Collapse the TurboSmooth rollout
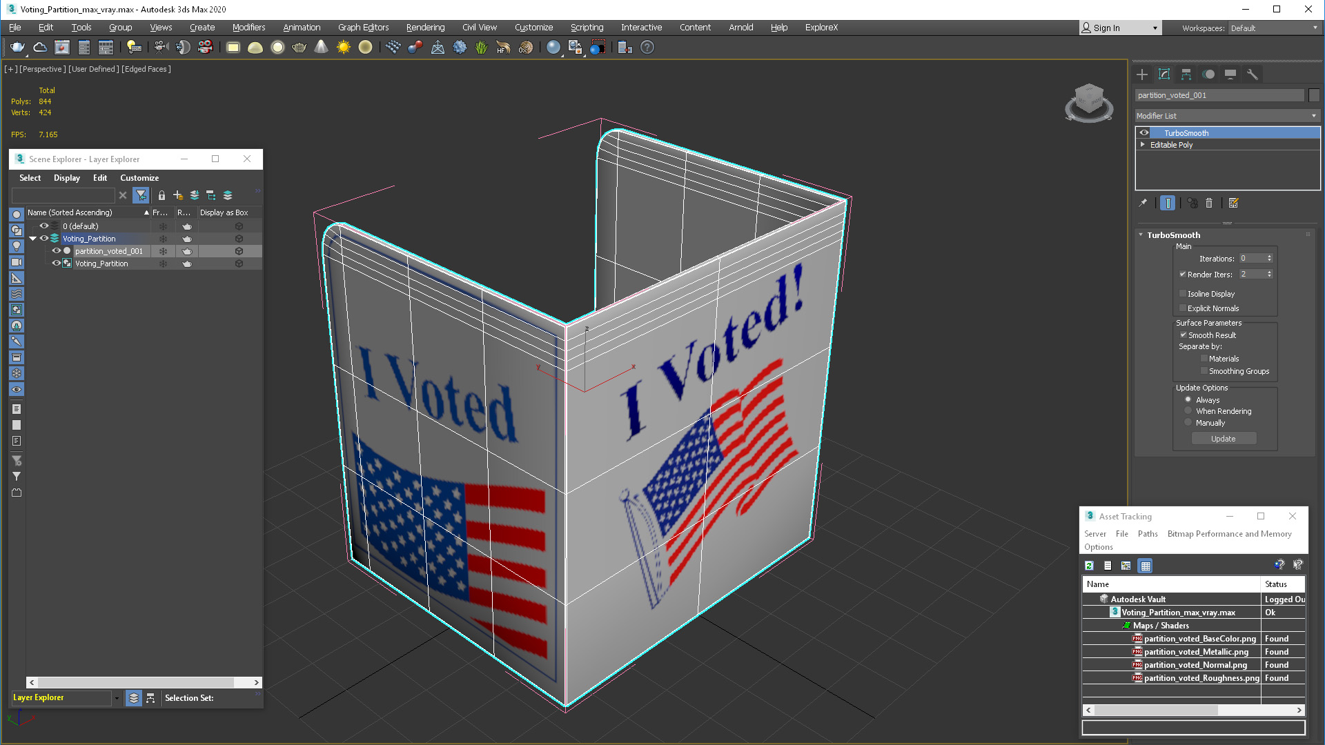The height and width of the screenshot is (745, 1325). 1141,235
